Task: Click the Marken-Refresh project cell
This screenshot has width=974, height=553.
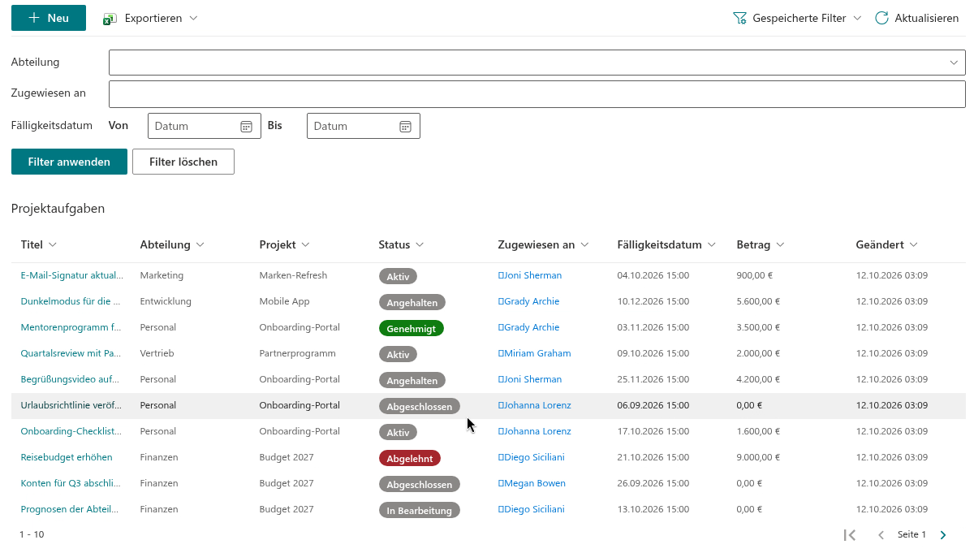Action: point(293,275)
